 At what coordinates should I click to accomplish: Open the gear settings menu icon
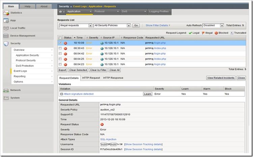[61, 11]
